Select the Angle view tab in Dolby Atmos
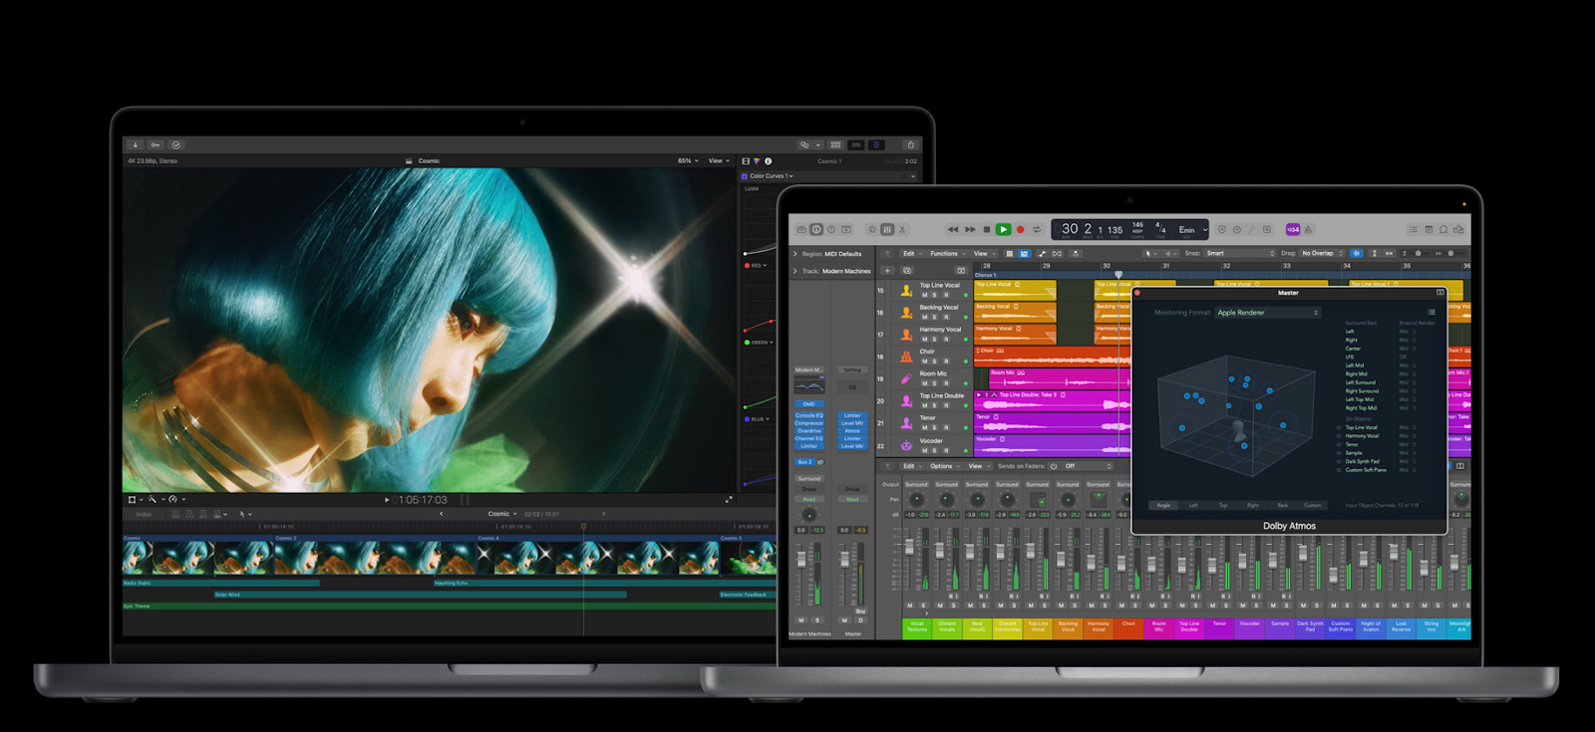Screen dimensions: 1595x732 pos(1163,505)
